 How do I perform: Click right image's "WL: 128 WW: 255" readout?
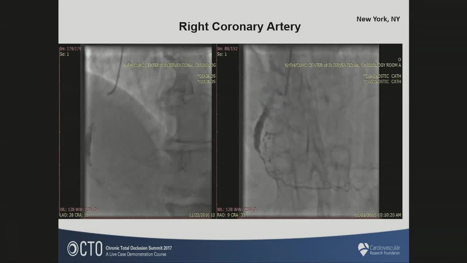point(237,209)
